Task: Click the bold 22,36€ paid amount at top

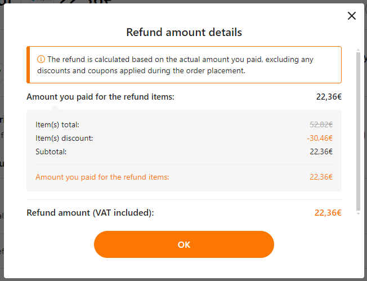Action: [x=329, y=97]
